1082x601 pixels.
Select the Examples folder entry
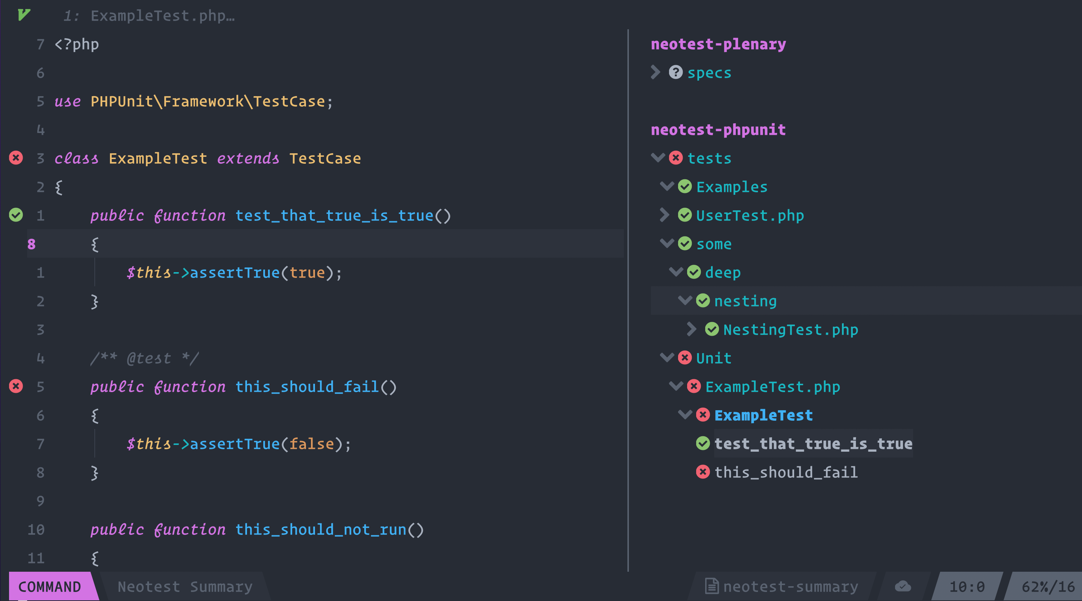pos(732,187)
